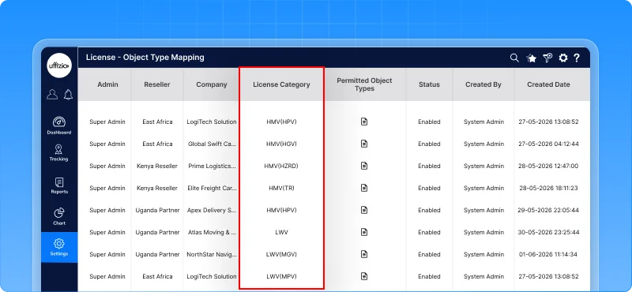Click the date 29-05-2026 22:05:44

point(548,210)
